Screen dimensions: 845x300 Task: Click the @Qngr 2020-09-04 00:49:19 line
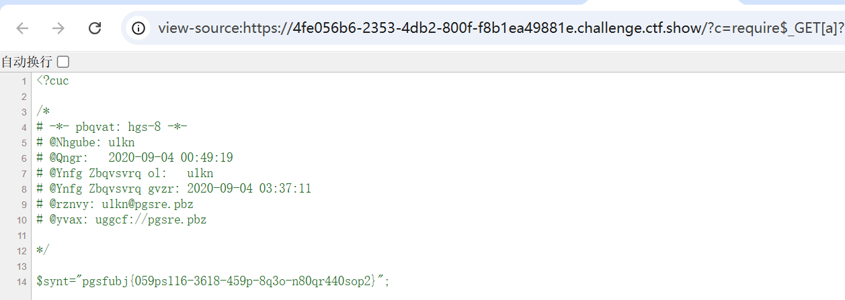point(134,158)
